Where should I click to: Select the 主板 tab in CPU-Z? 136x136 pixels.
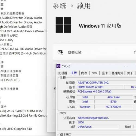tap(74, 73)
